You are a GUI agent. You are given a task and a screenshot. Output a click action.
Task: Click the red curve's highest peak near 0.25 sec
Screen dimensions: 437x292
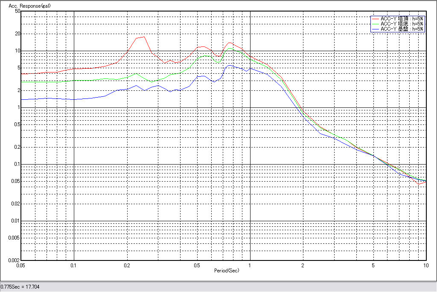coord(144,37)
